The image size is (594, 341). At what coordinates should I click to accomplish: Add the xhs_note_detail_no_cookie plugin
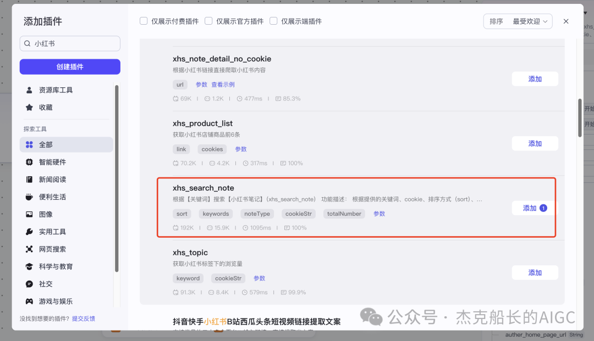tap(535, 79)
